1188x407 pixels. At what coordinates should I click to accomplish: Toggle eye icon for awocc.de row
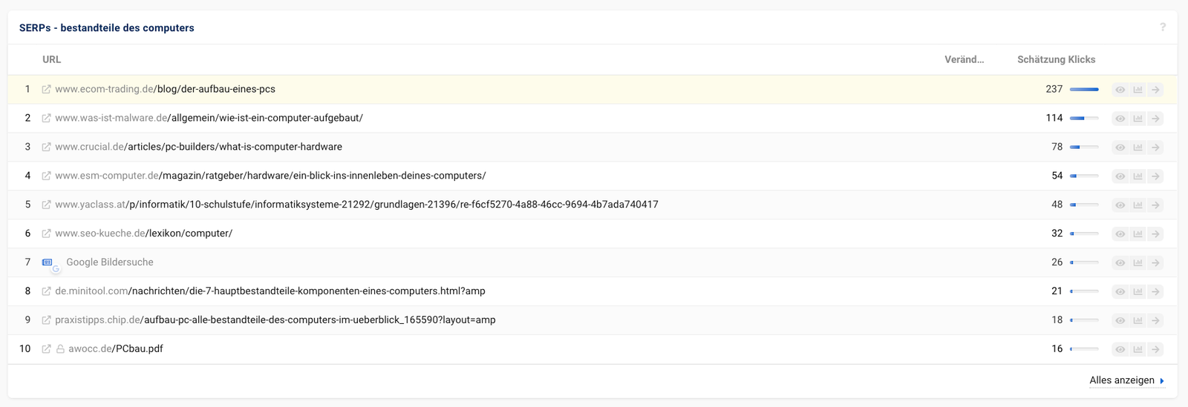coord(1120,350)
